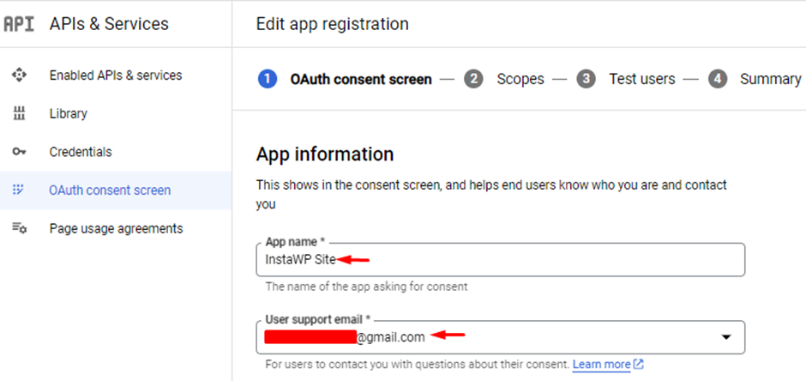
Task: Click the Credentials key icon
Action: [x=19, y=152]
